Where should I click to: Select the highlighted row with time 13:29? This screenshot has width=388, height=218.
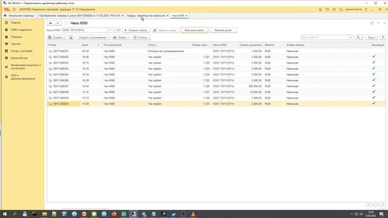[x=216, y=104]
